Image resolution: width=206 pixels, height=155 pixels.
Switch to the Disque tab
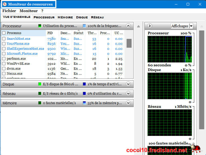coord(82,17)
